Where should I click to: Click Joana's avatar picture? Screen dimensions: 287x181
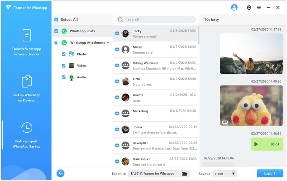(125, 129)
